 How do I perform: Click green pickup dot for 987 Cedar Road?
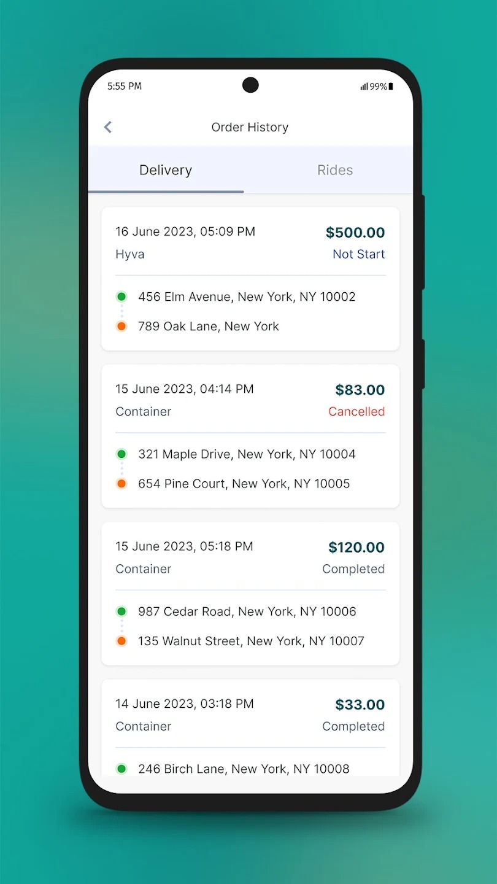point(121,611)
